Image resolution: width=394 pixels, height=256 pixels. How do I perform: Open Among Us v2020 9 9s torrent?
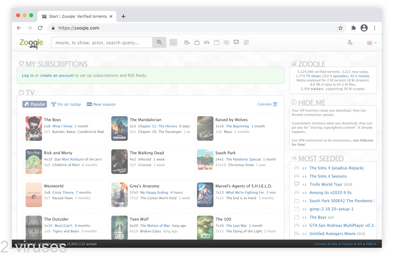[x=331, y=192]
